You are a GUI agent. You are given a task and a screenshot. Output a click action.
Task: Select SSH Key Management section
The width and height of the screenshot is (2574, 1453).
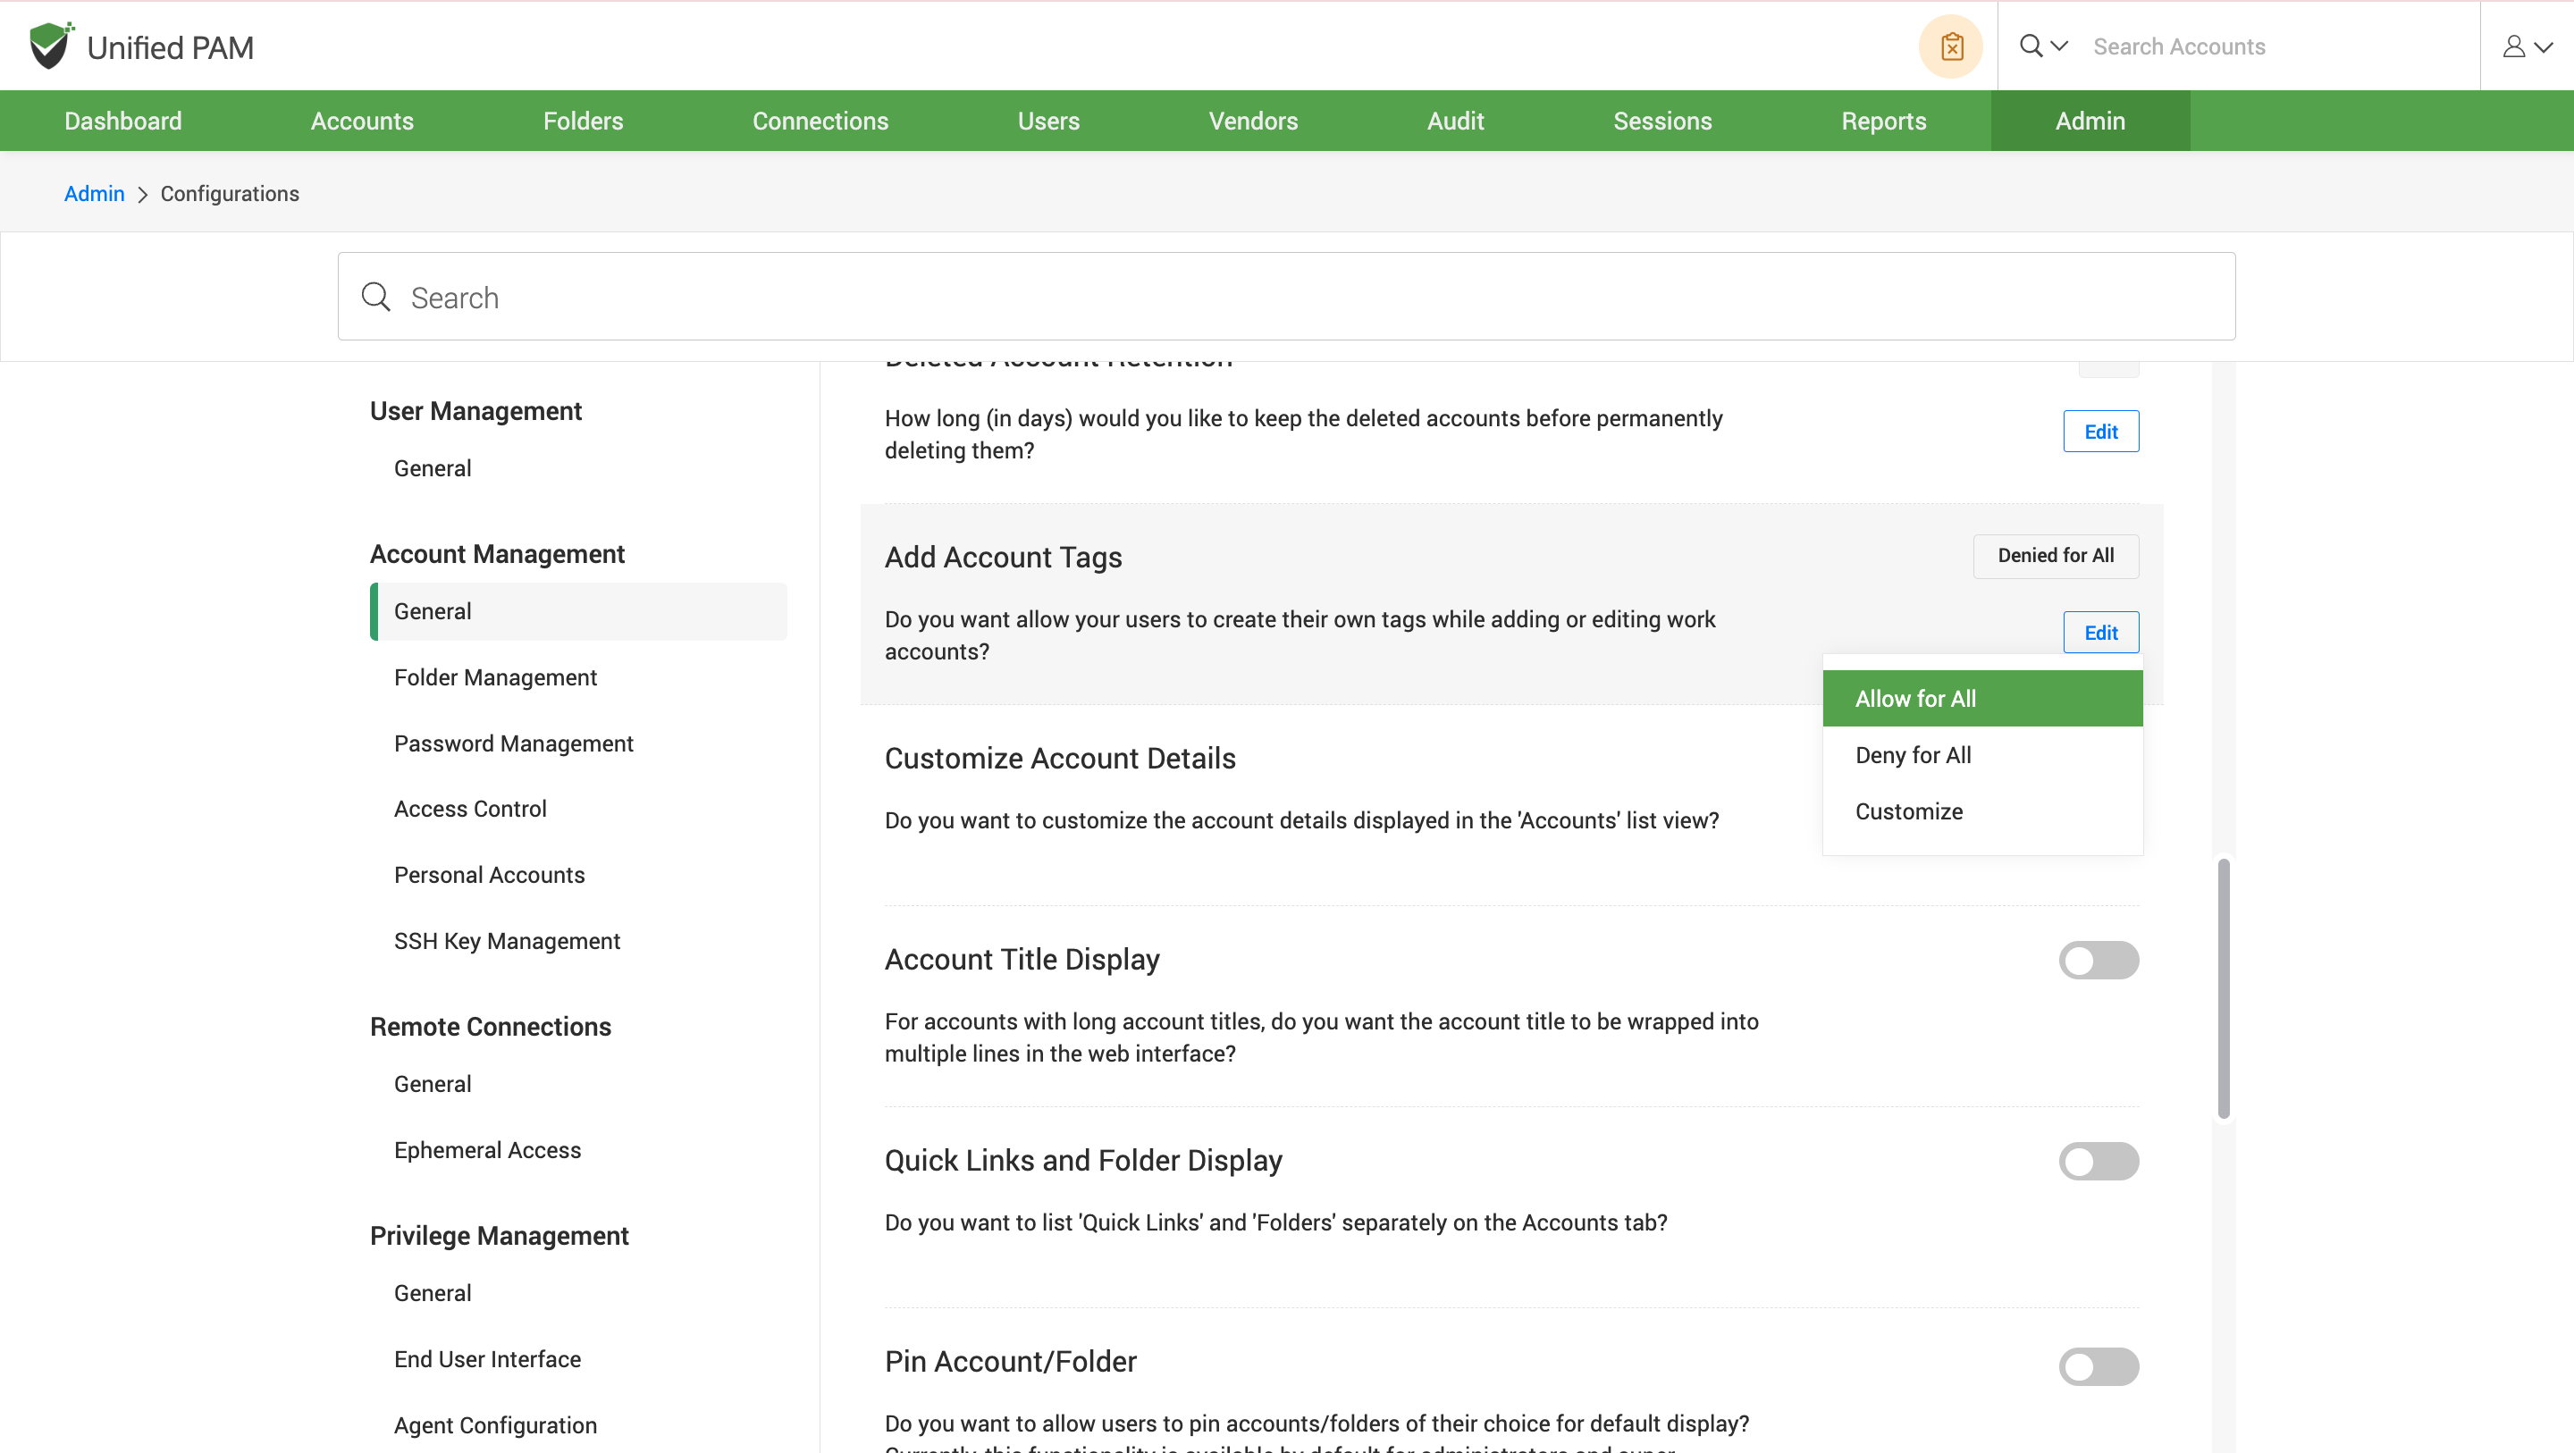coord(507,941)
